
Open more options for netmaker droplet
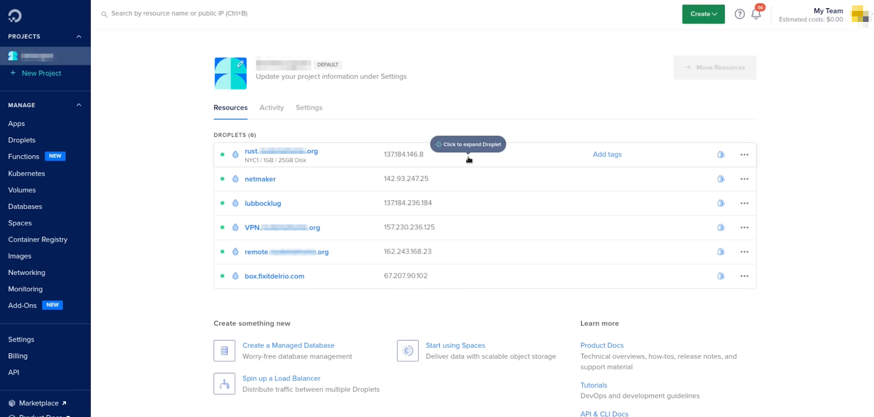[x=744, y=179]
